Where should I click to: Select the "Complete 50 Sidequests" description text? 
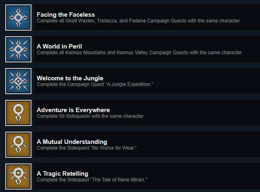90,116
